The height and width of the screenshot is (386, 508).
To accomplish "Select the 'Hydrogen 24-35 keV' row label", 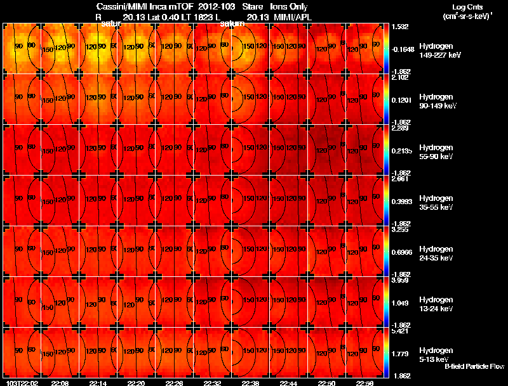I will [436, 254].
